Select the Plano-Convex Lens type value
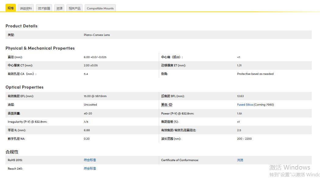320x179 pixels. [97, 35]
